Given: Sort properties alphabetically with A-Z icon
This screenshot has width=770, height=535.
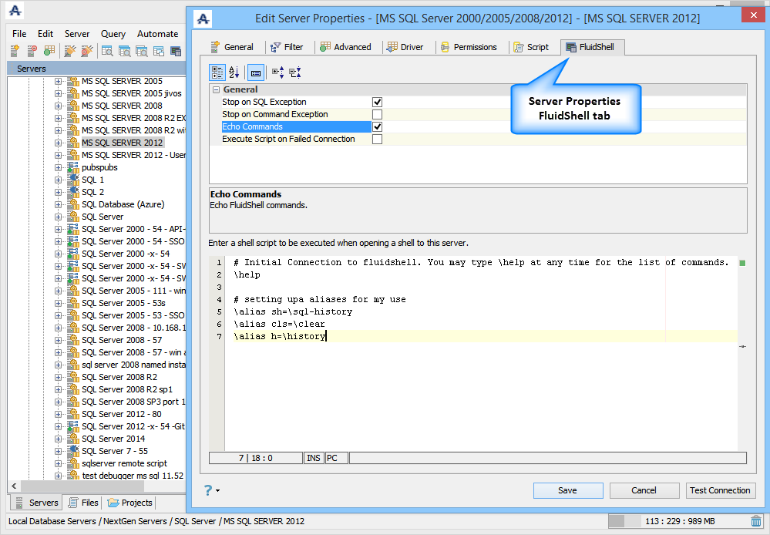Looking at the screenshot, I should tap(234, 72).
